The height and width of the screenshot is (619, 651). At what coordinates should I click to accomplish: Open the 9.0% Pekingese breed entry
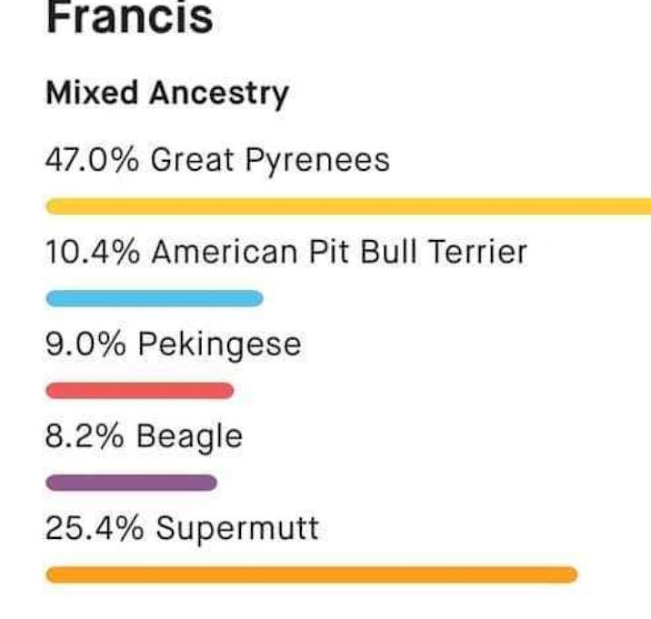click(x=173, y=344)
